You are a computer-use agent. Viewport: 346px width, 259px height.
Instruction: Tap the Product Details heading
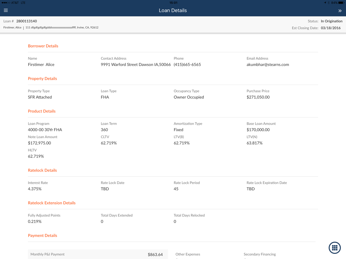coord(42,111)
